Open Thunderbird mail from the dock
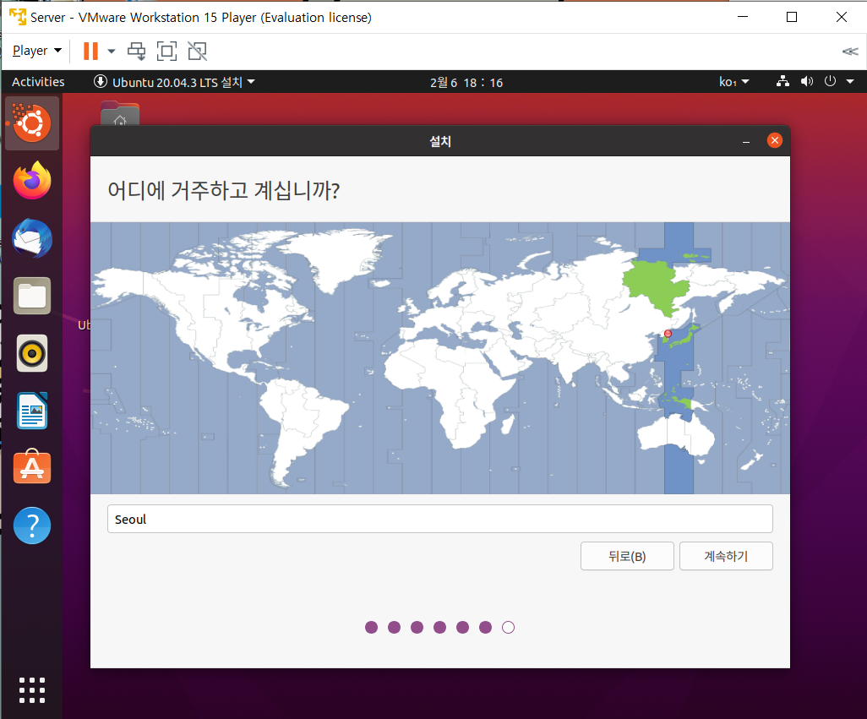The width and height of the screenshot is (867, 719). pyautogui.click(x=32, y=238)
